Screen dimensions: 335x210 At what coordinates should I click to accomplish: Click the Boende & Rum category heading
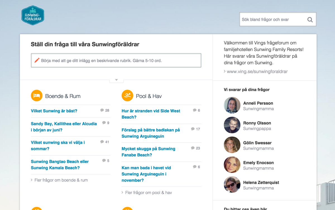click(x=63, y=96)
